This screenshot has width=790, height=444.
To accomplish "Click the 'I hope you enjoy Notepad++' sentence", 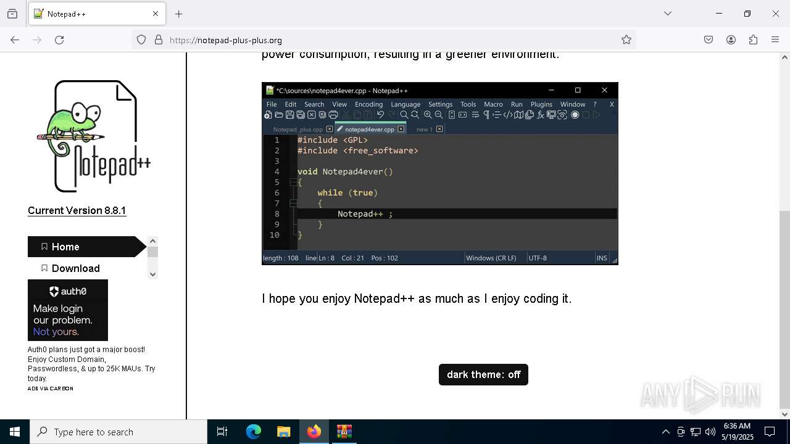I will coord(417,298).
